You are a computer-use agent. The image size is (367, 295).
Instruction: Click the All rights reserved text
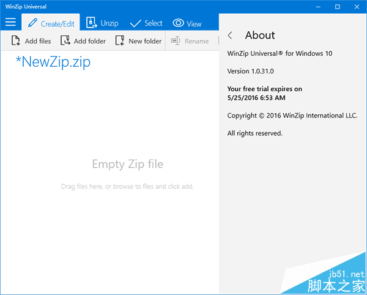pos(254,133)
